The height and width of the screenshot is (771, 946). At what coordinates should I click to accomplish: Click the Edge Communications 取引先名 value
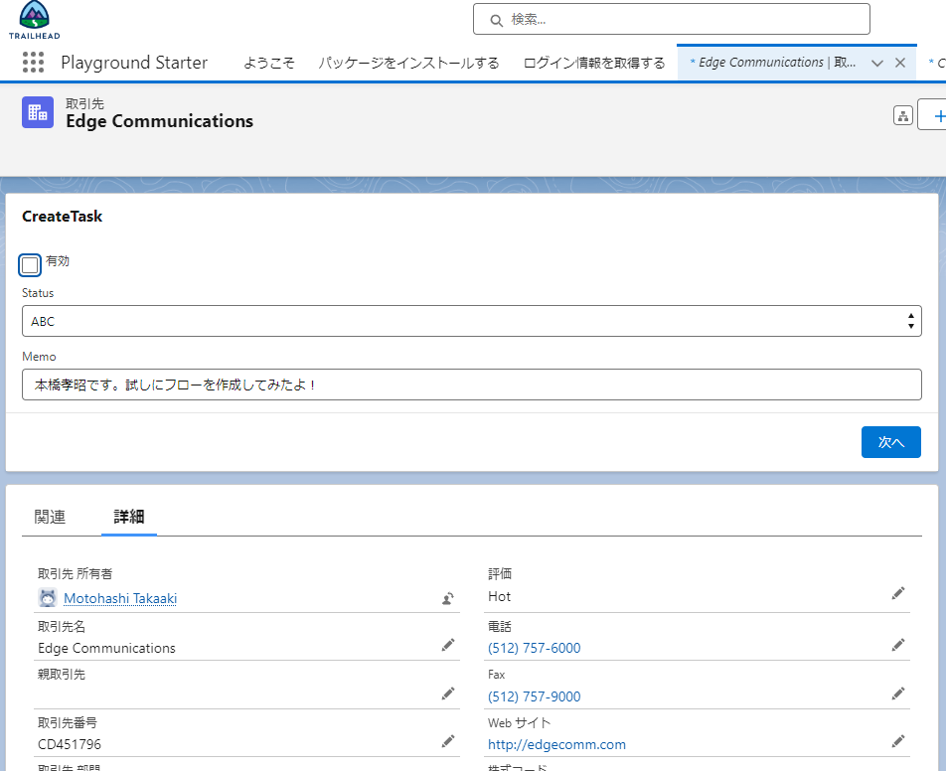pos(106,648)
